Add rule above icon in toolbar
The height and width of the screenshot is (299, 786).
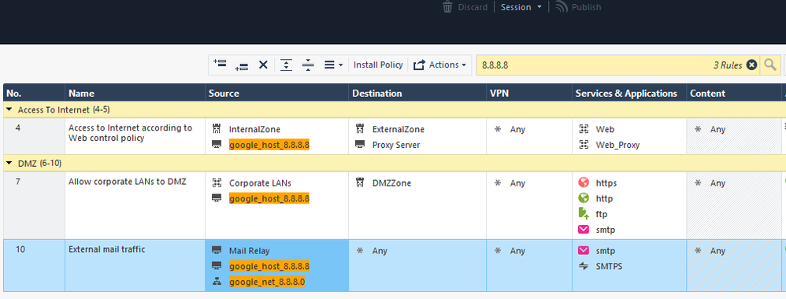coord(220,65)
